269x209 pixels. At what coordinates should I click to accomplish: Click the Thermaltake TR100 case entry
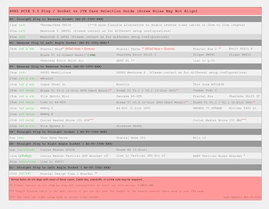point(55,25)
